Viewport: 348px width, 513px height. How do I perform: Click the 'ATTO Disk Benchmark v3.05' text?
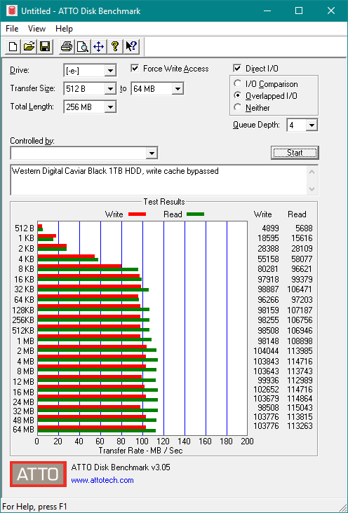[x=121, y=467]
